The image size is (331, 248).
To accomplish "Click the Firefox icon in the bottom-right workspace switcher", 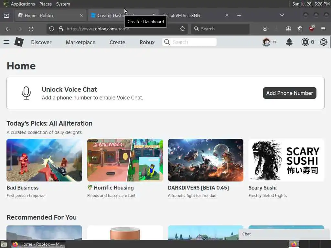I will coord(294,244).
